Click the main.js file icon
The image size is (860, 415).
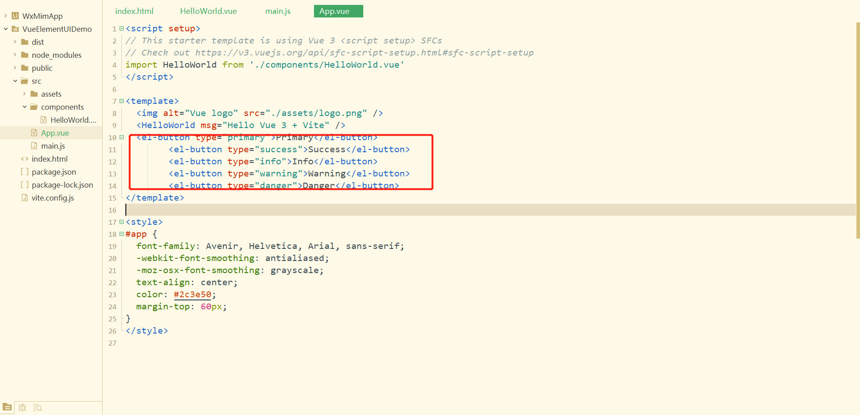(34, 145)
